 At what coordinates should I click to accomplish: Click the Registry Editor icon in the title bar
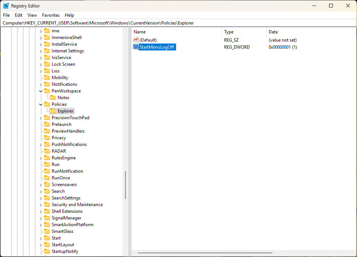[6, 6]
